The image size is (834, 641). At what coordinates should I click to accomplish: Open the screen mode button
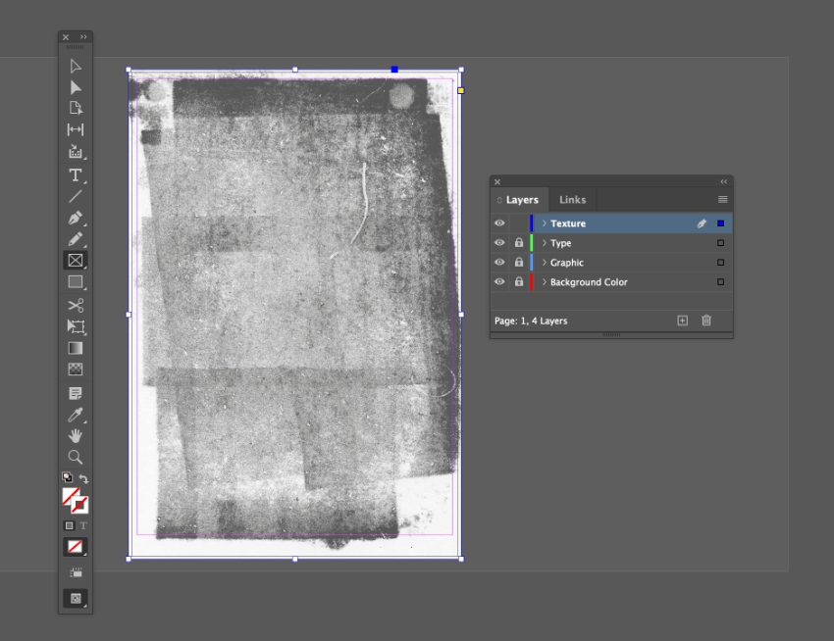click(x=75, y=599)
